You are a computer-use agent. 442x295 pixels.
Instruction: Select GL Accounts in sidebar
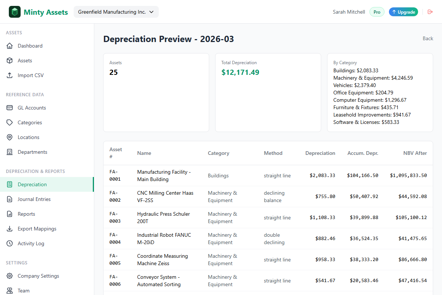click(x=47, y=108)
